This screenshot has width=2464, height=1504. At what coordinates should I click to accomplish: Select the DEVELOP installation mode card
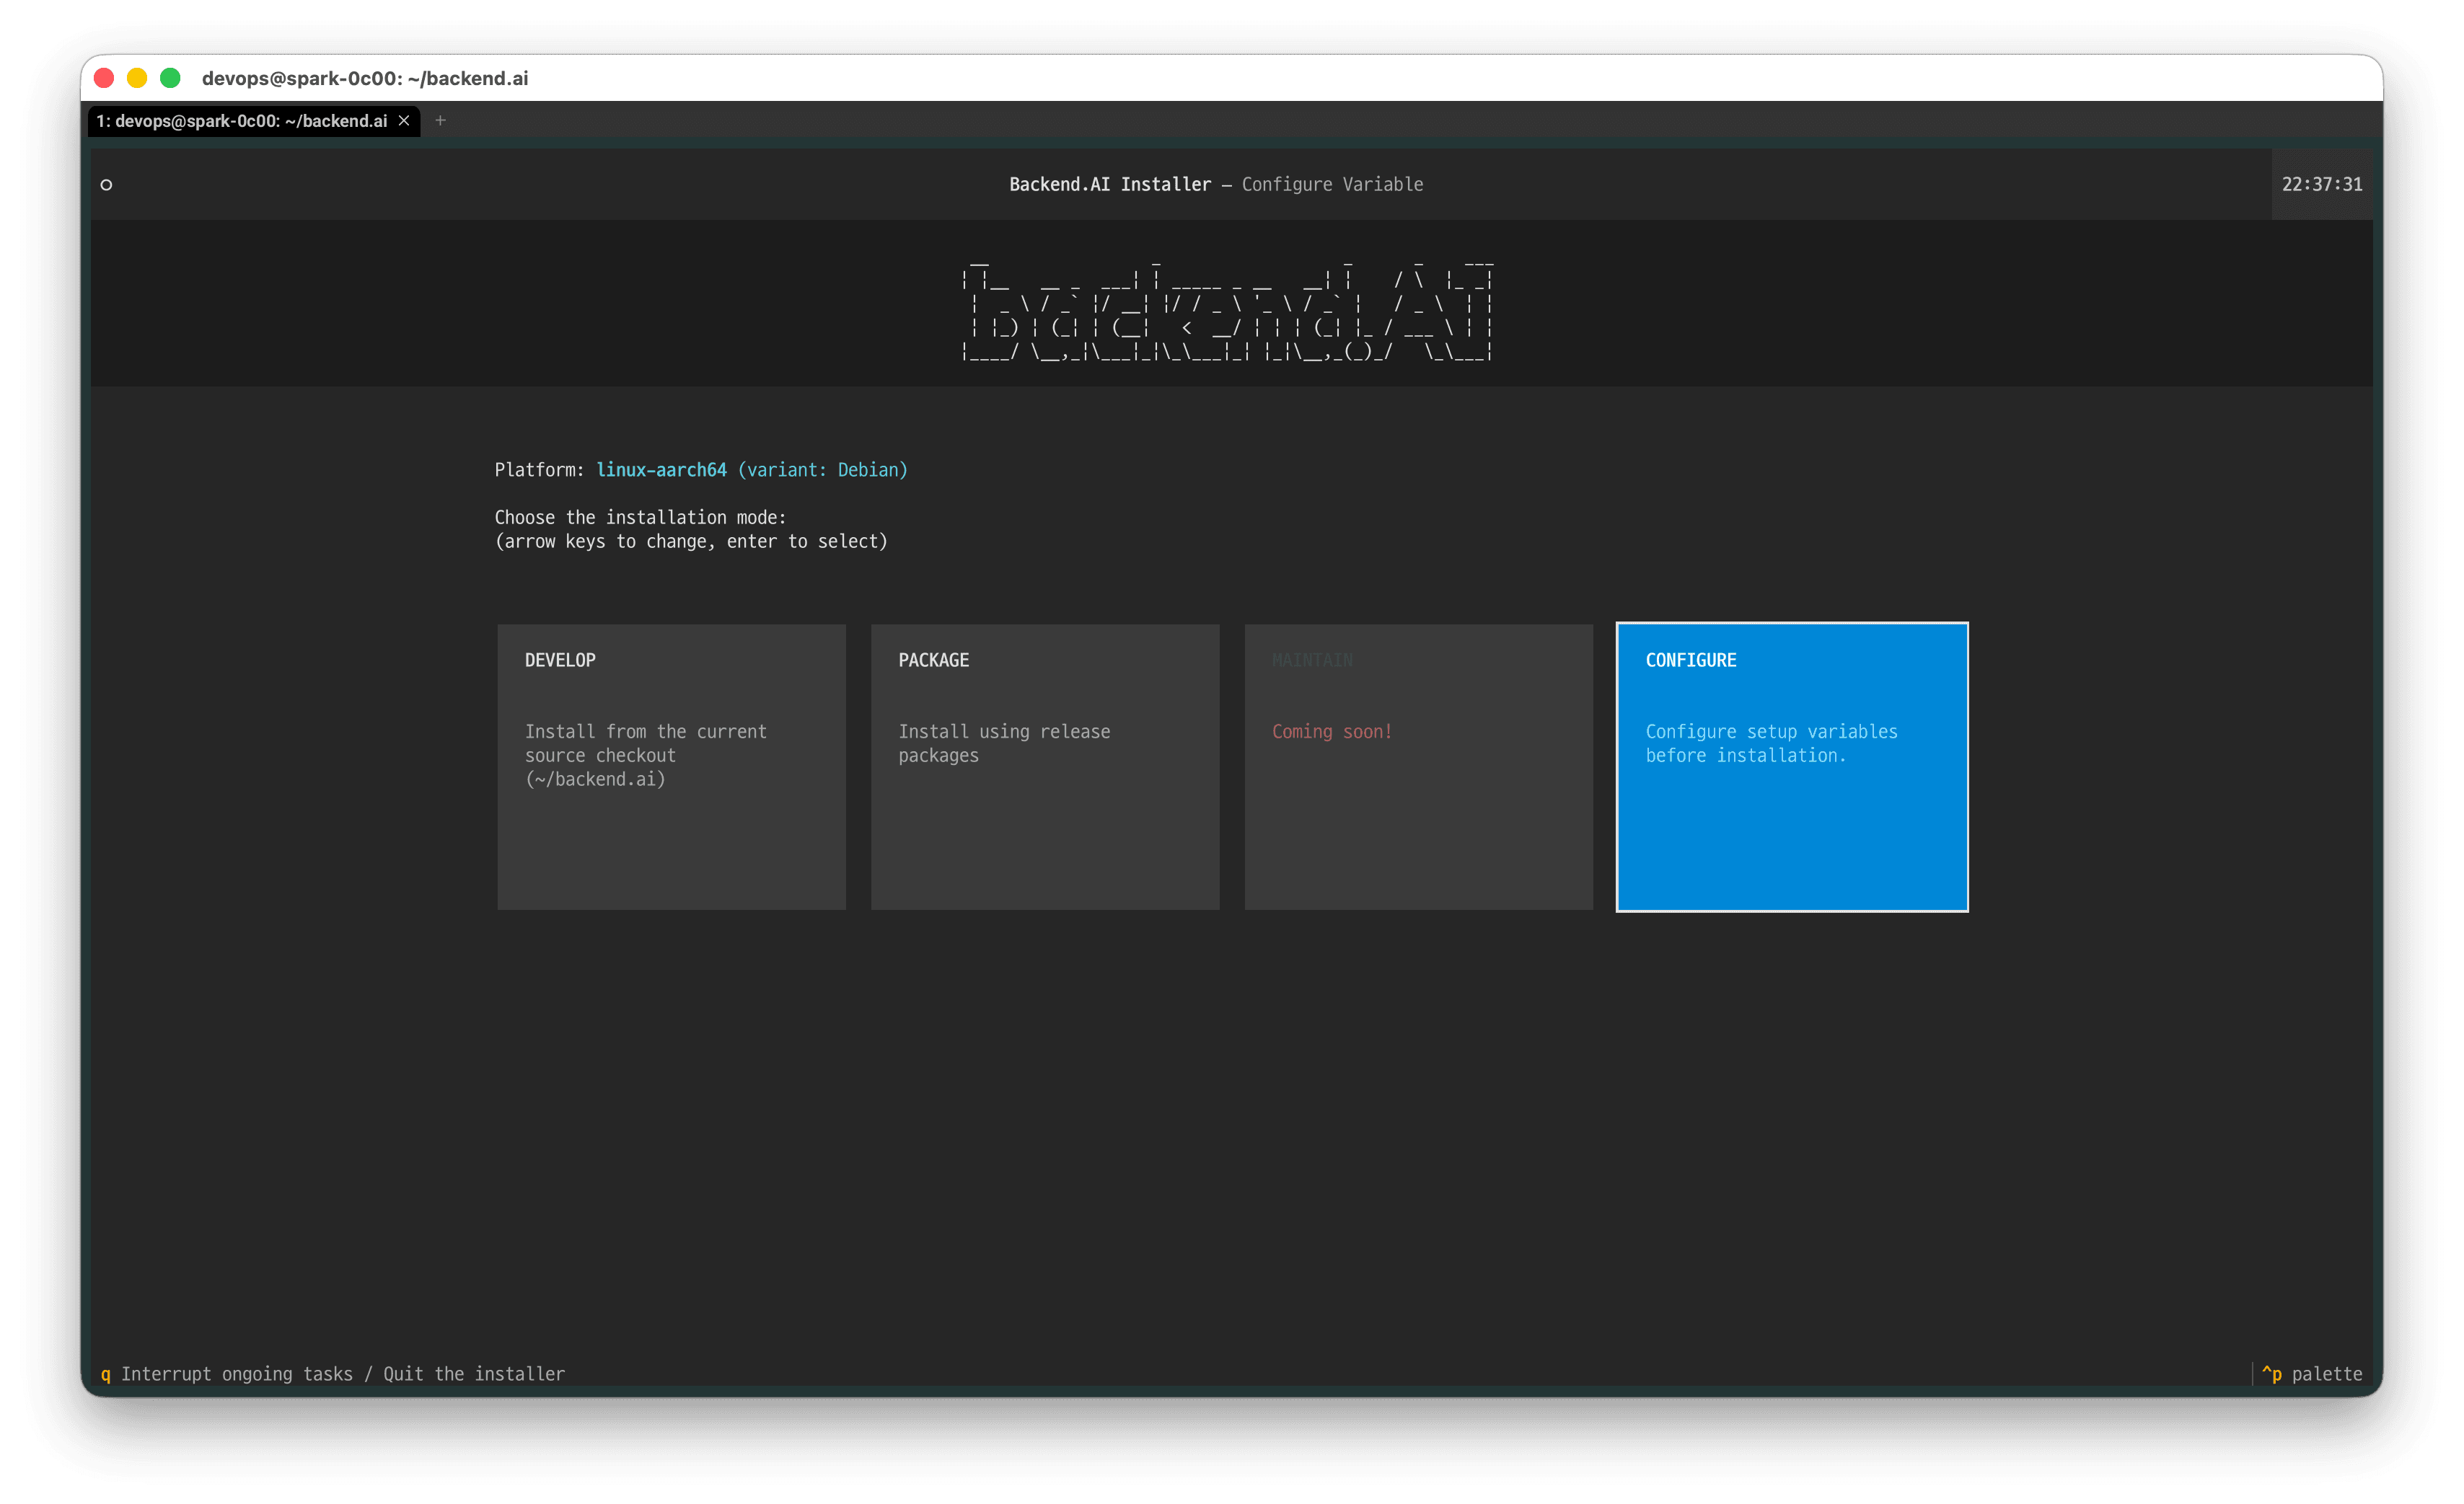tap(671, 766)
